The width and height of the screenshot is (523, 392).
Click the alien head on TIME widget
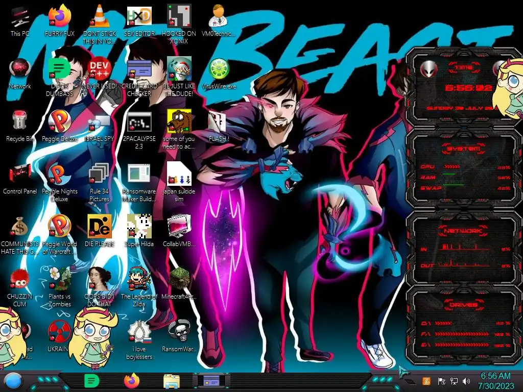(429, 69)
